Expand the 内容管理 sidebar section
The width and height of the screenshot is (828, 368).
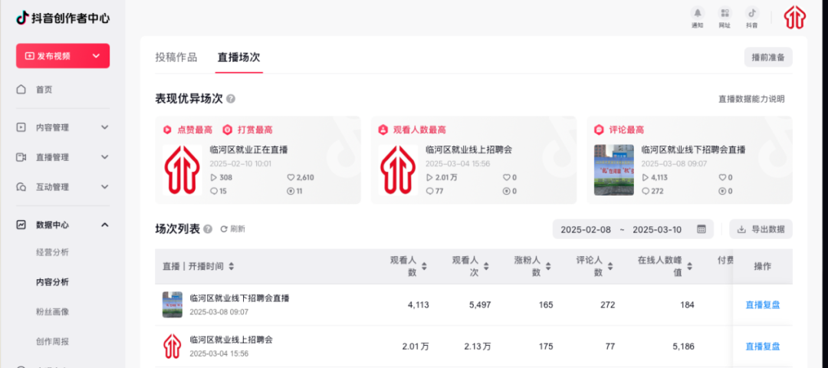point(105,127)
